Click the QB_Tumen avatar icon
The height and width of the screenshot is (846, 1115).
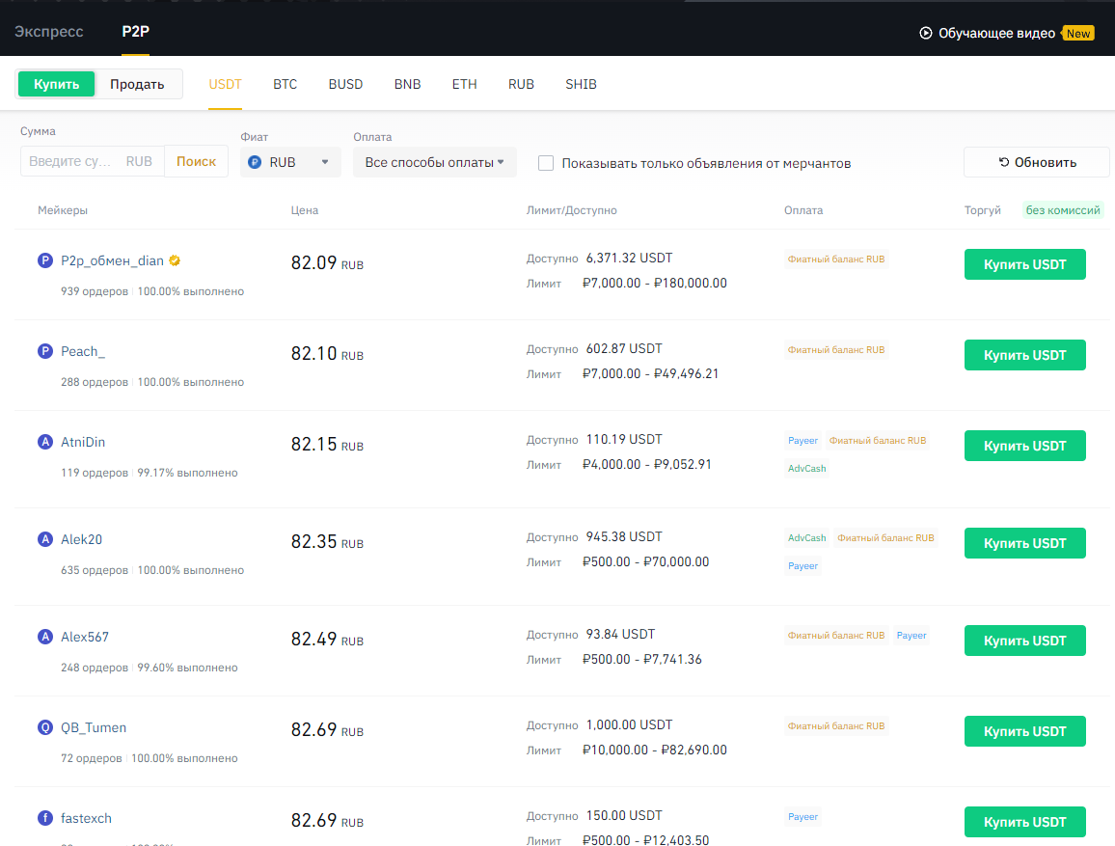[x=44, y=727]
